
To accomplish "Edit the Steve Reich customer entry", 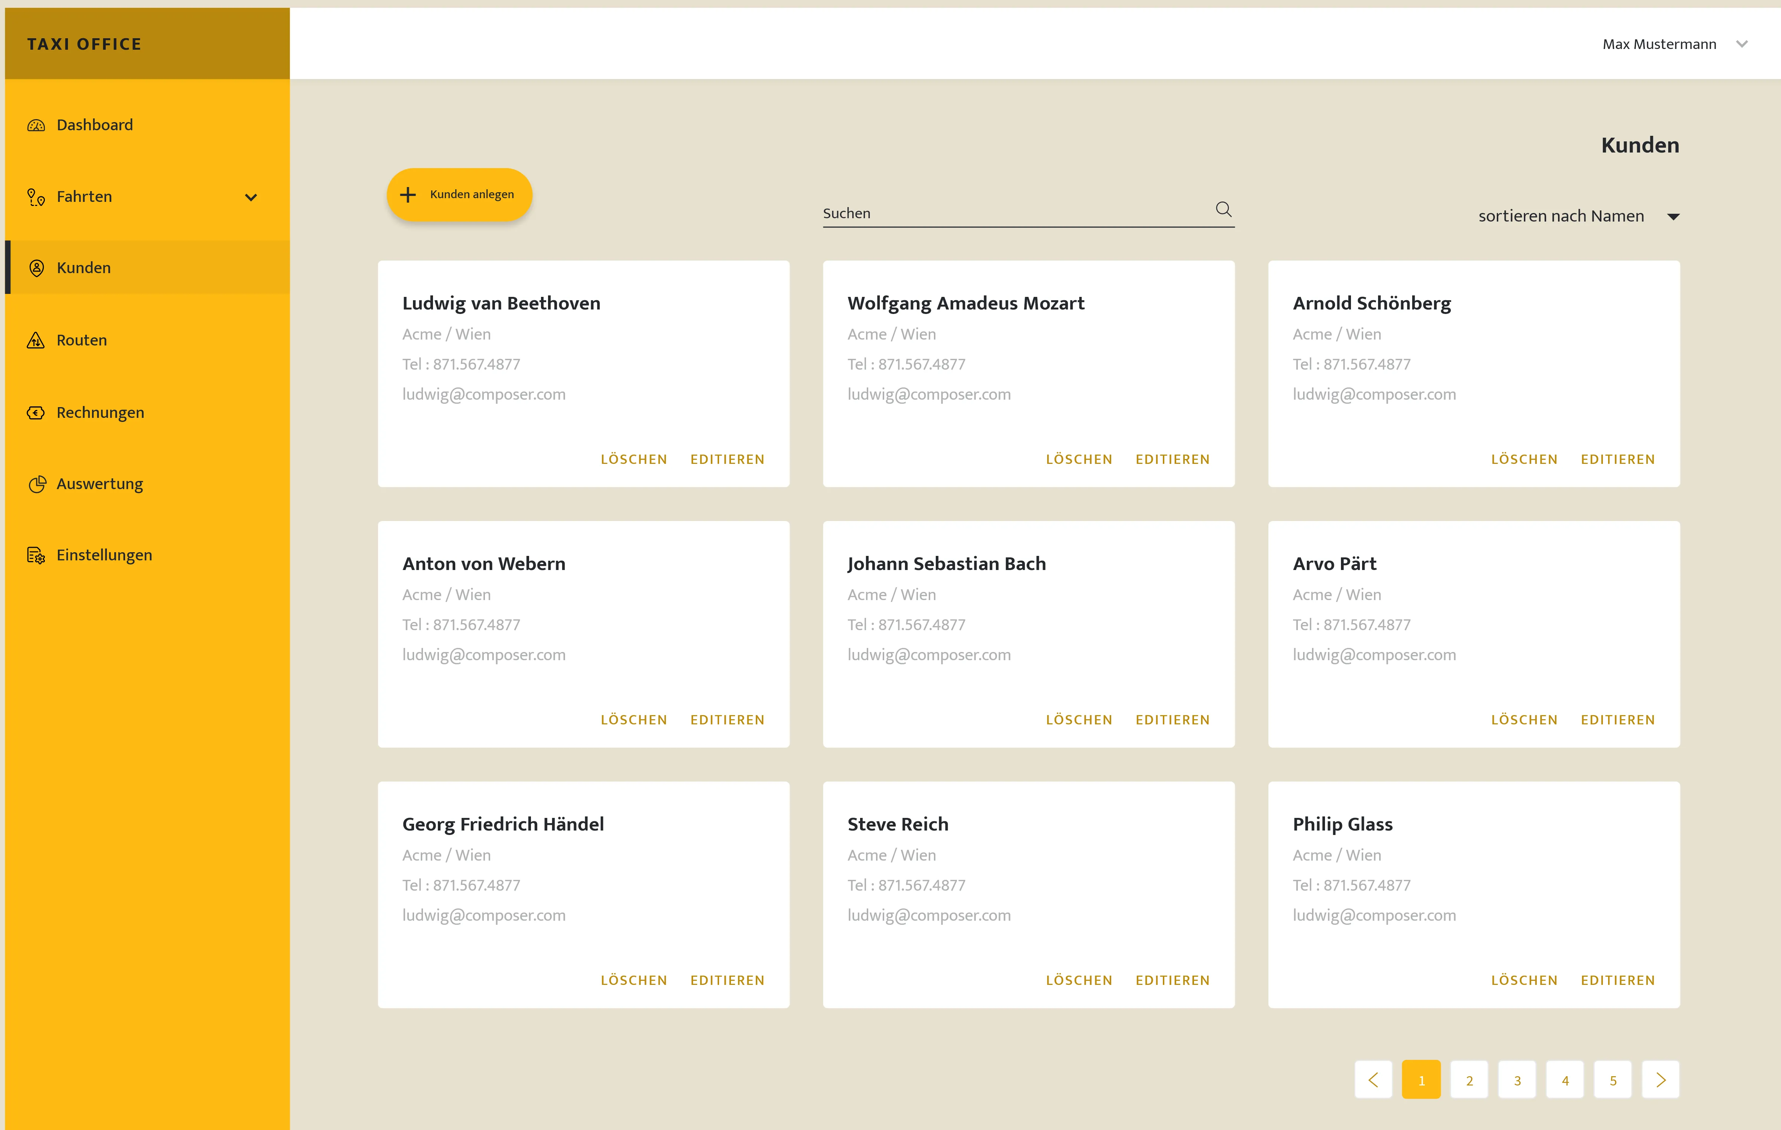I will pyautogui.click(x=1172, y=980).
